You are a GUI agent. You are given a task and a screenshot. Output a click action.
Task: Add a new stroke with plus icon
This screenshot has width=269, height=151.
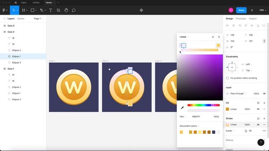click(264, 118)
